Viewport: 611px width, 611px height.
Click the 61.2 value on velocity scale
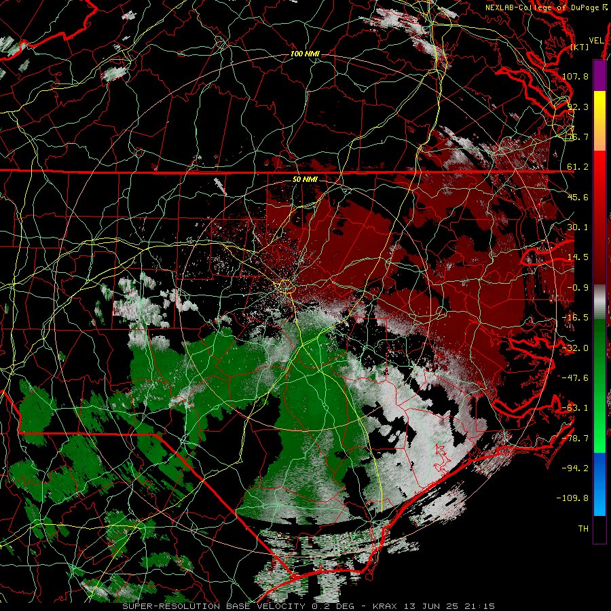[x=578, y=167]
